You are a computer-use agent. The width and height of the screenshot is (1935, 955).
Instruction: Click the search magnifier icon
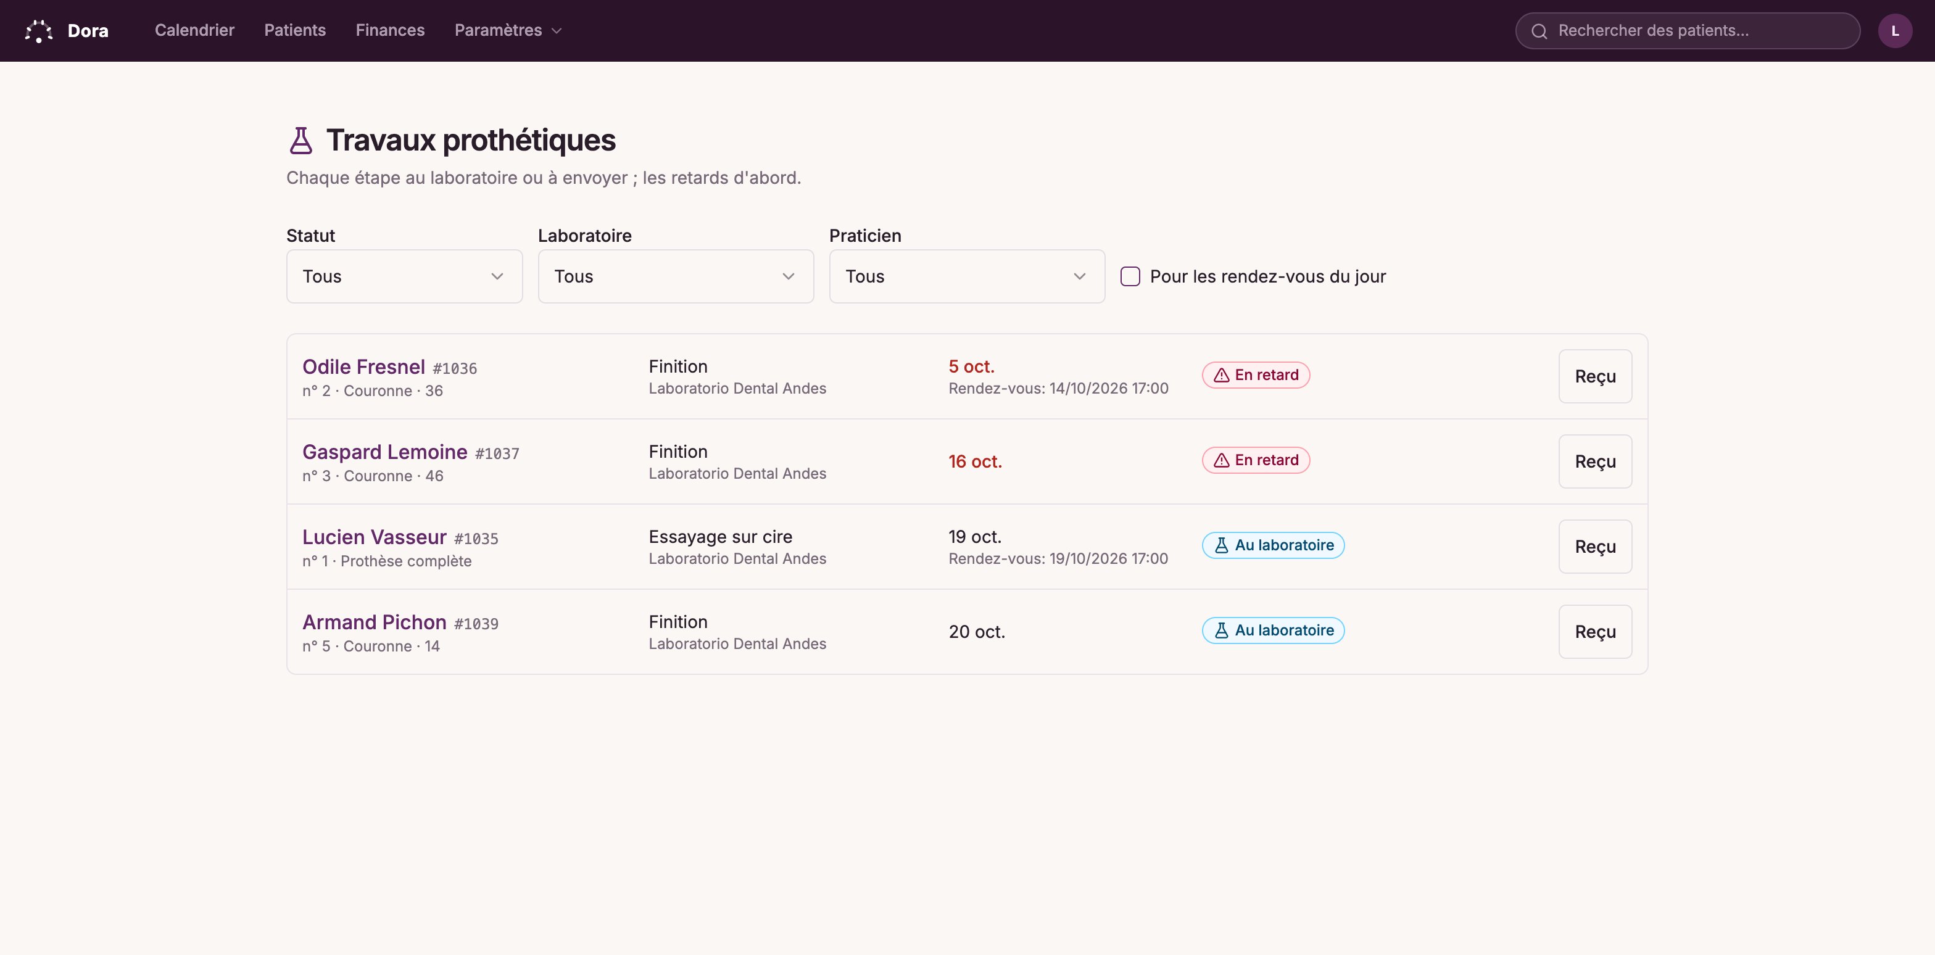pyautogui.click(x=1539, y=31)
